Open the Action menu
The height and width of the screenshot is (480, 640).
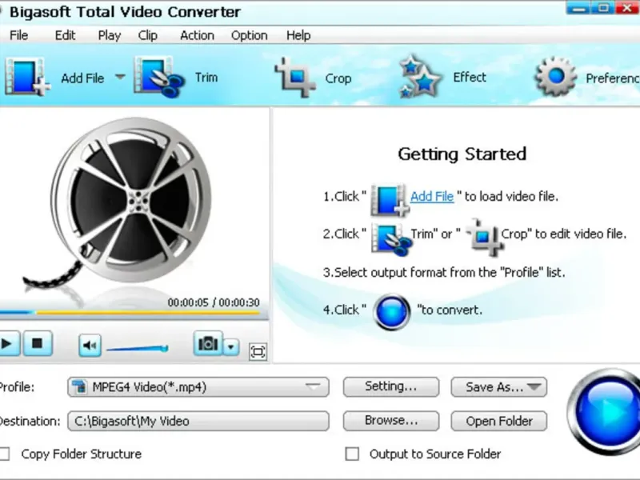pos(197,35)
